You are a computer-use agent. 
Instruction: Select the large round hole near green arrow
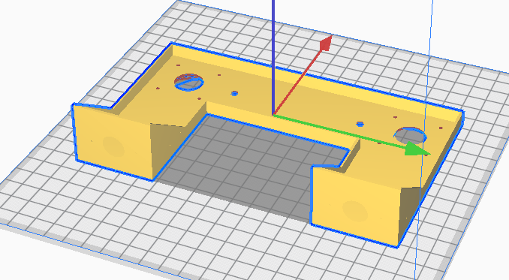(x=410, y=135)
